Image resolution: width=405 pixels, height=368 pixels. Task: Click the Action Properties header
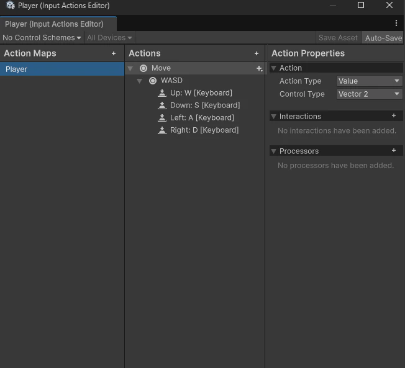click(308, 53)
